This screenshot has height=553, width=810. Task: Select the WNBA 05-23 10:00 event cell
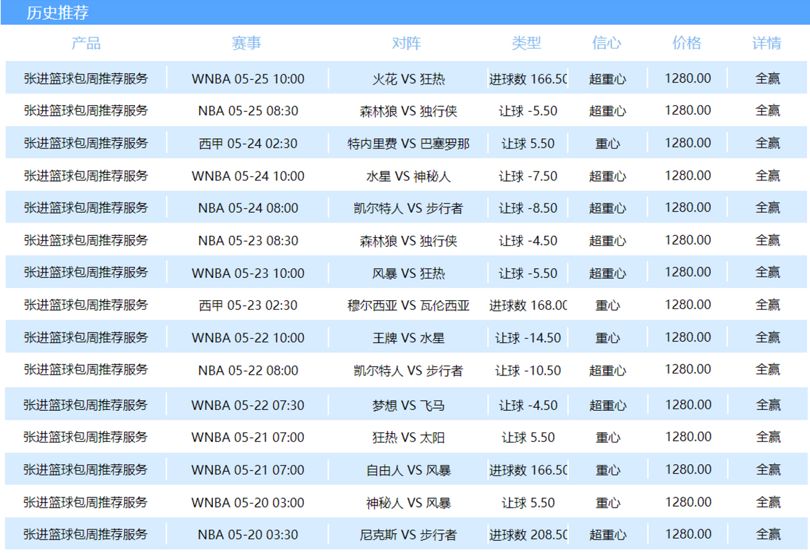[x=248, y=273]
